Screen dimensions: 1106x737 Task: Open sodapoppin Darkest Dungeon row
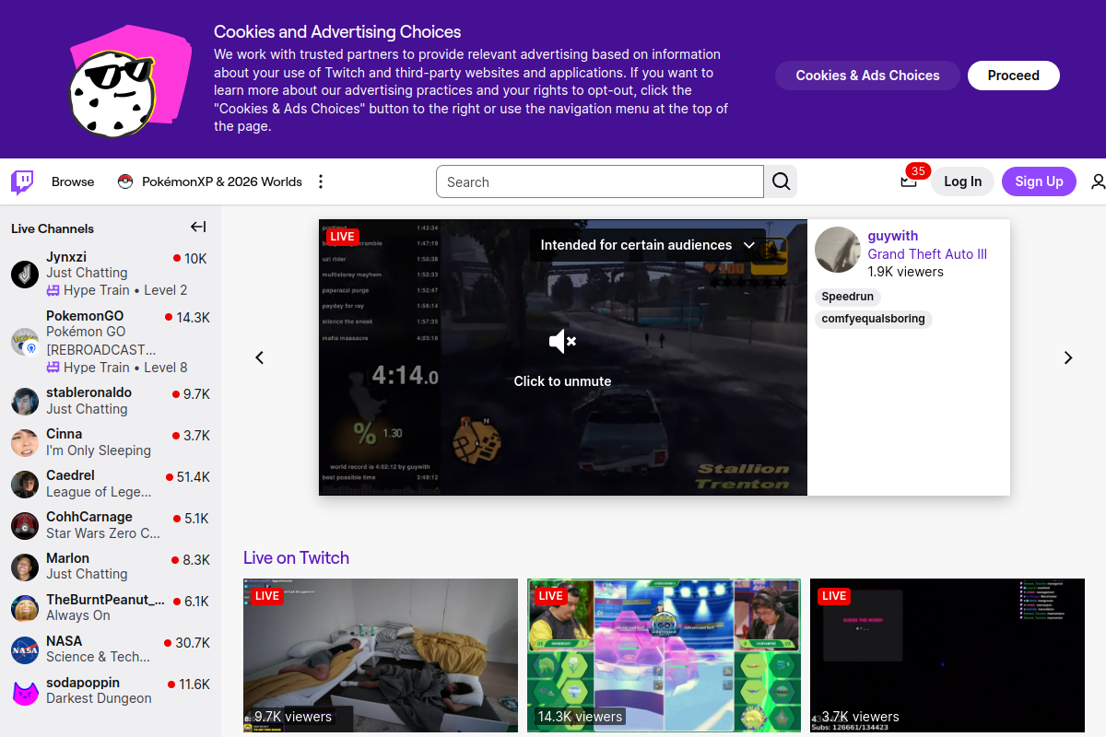point(111,691)
